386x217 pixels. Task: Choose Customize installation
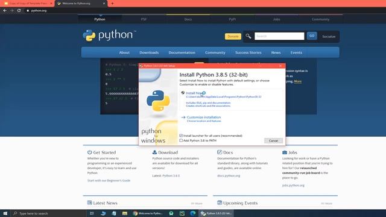204,118
